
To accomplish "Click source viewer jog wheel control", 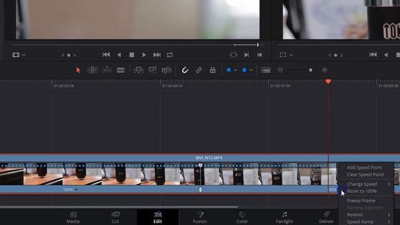I will tap(69, 55).
